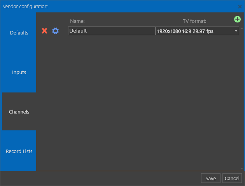Image resolution: width=245 pixels, height=186 pixels.
Task: Click the scrollbar down arrow
Action: [242, 169]
